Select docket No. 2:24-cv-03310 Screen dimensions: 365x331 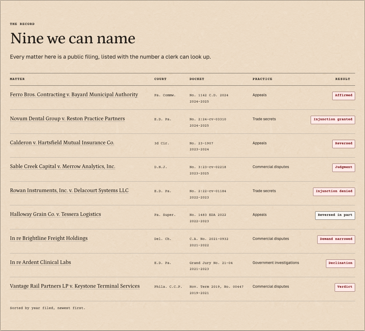coord(208,119)
